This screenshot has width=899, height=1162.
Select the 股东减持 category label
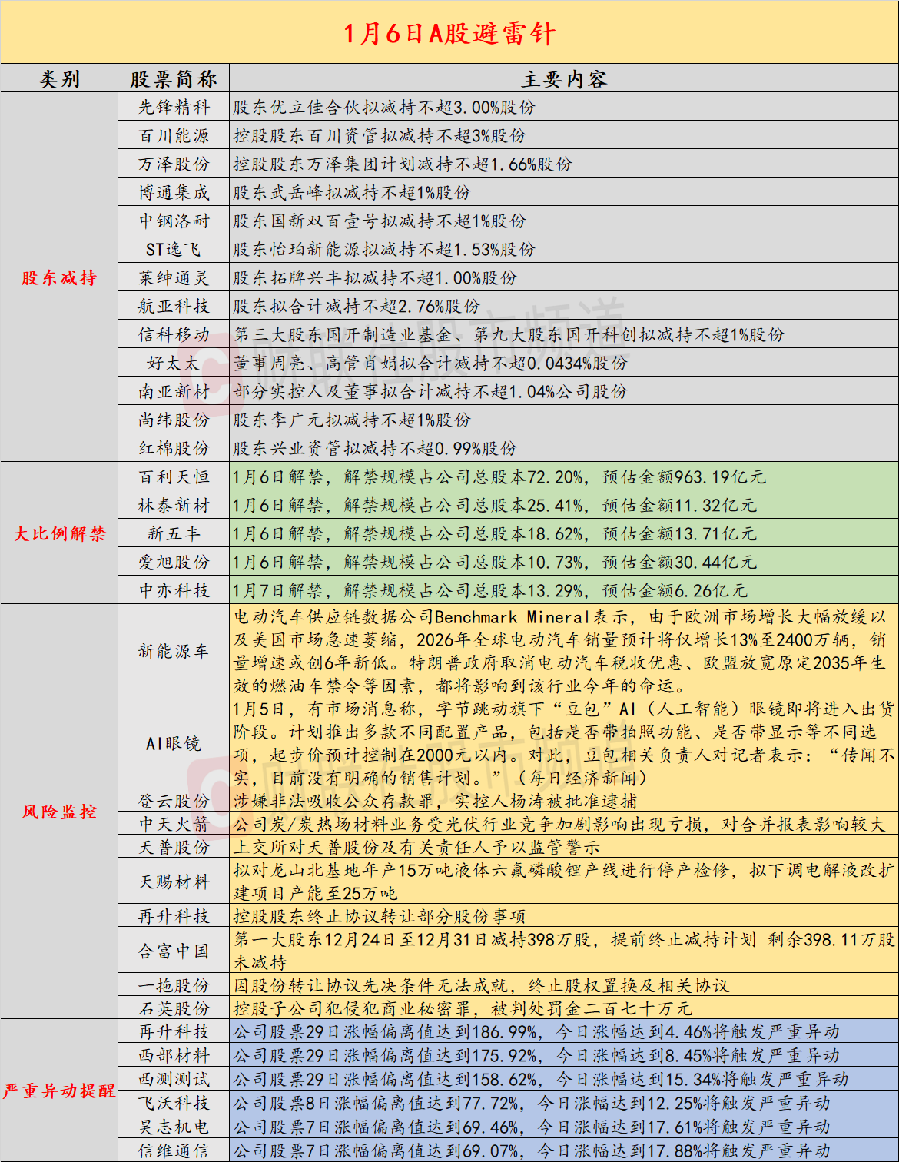58,277
